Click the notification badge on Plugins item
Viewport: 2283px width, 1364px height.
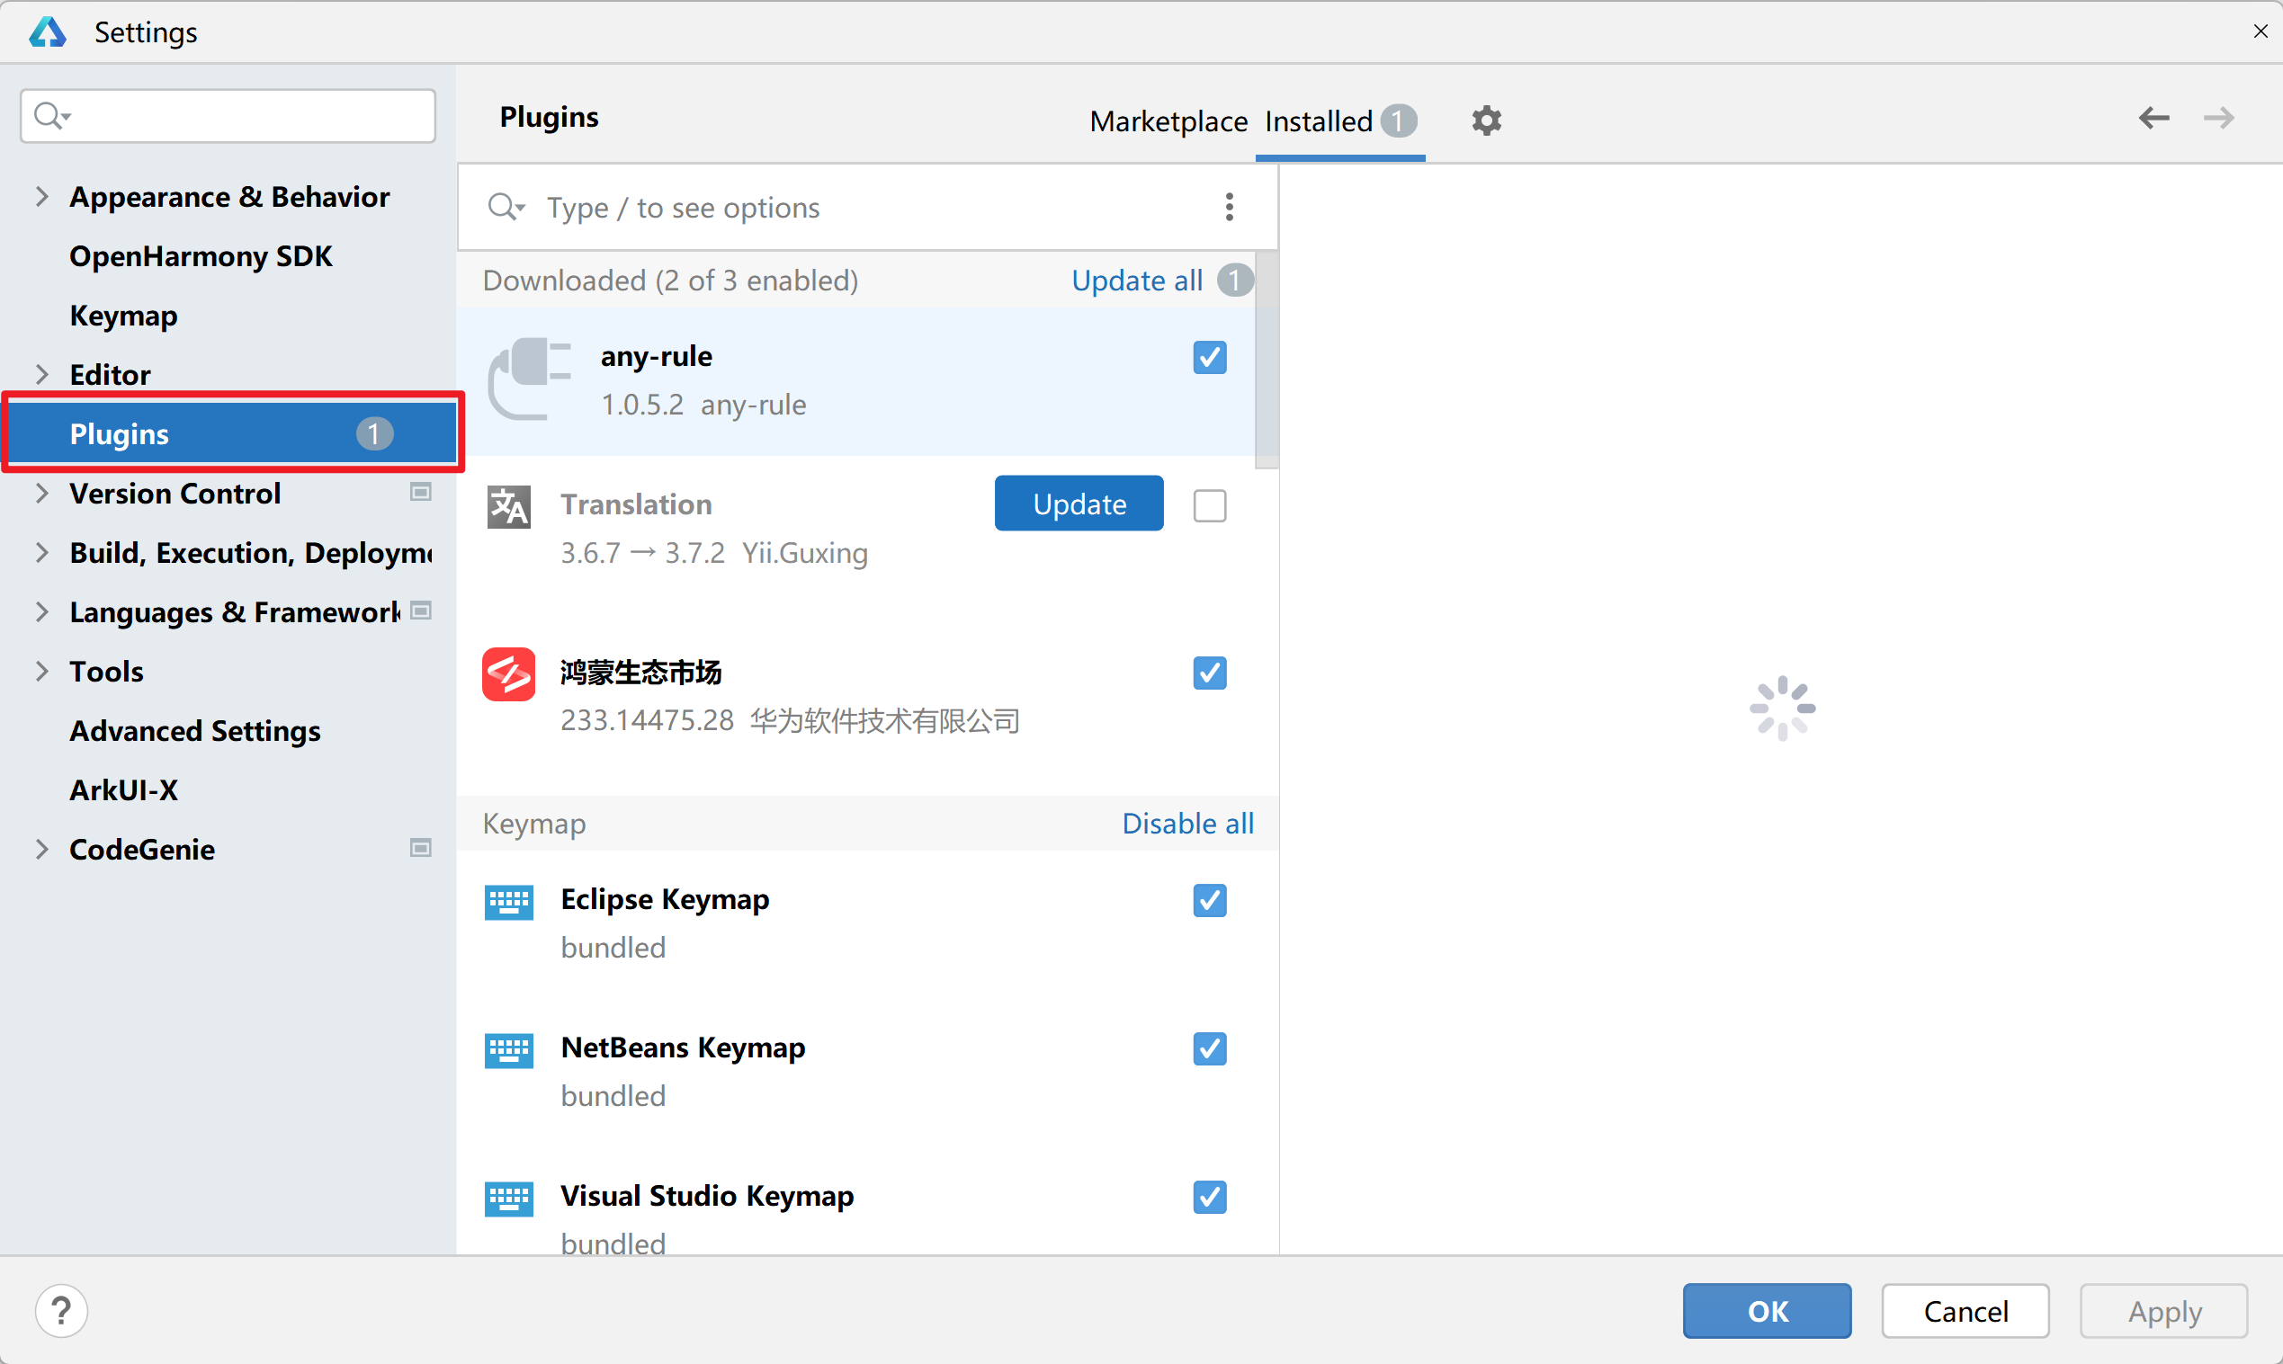click(x=374, y=432)
